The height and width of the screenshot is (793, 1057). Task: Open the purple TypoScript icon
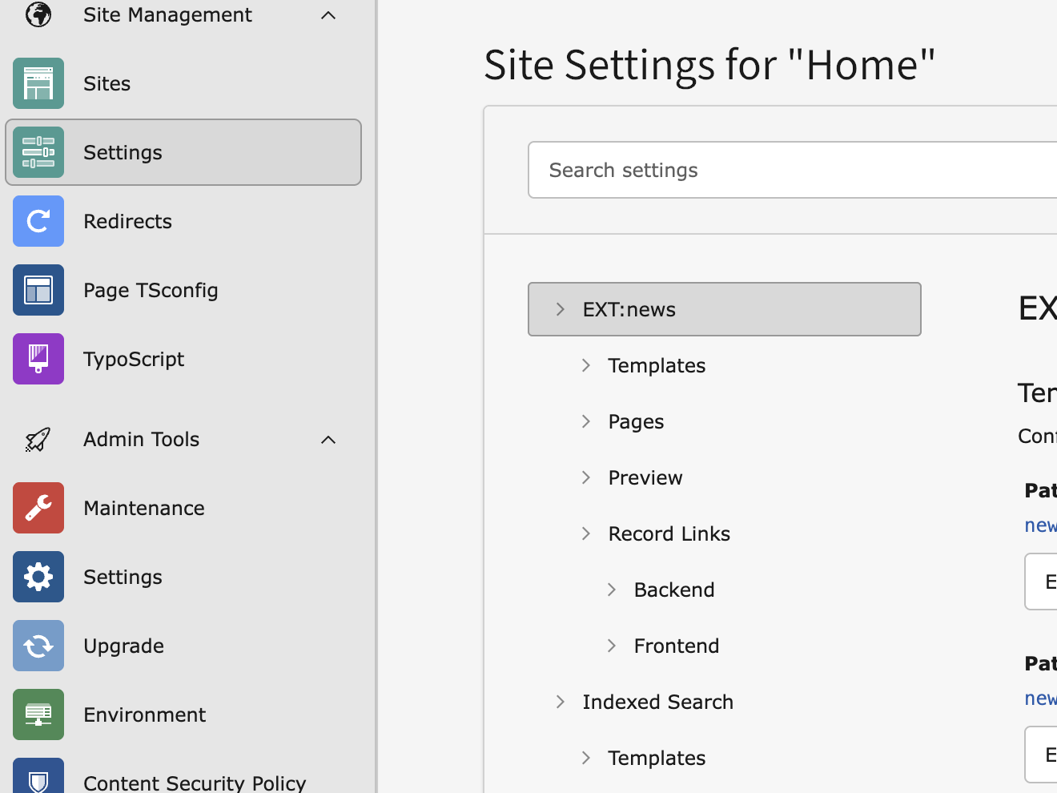click(38, 359)
